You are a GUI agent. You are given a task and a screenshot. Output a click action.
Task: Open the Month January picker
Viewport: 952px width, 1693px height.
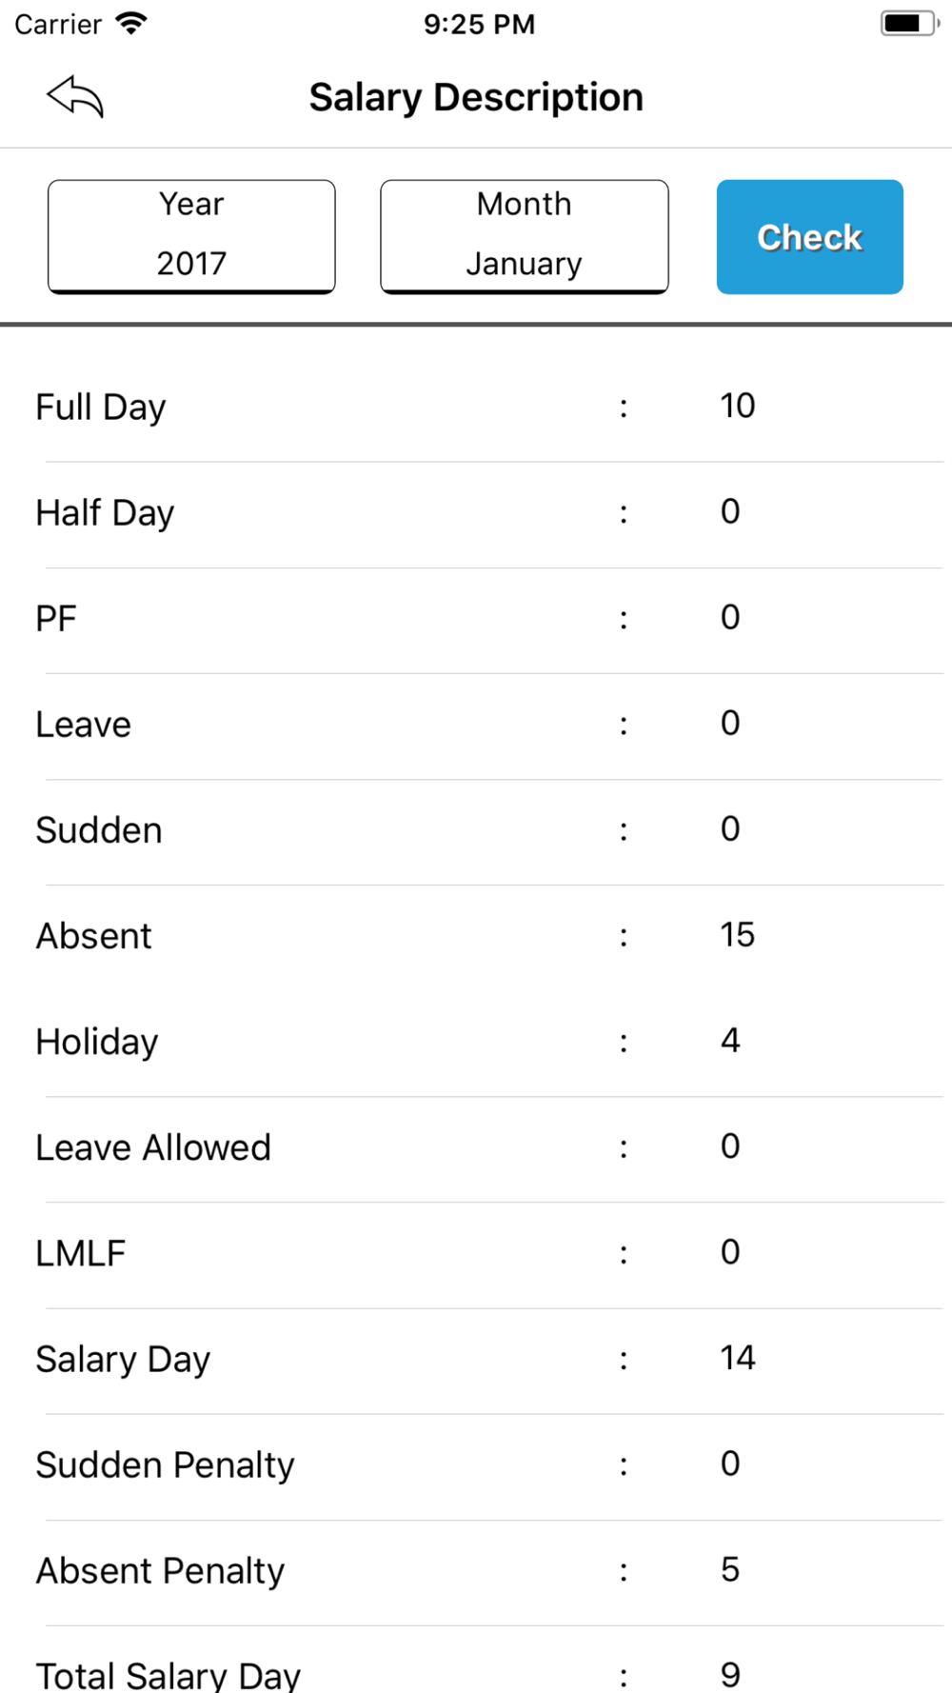click(524, 236)
